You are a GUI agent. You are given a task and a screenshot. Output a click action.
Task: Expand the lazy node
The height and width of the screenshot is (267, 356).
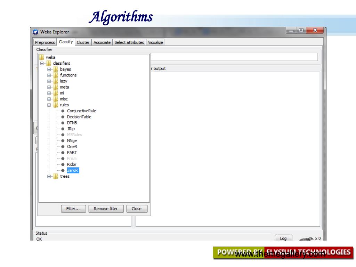(x=49, y=81)
